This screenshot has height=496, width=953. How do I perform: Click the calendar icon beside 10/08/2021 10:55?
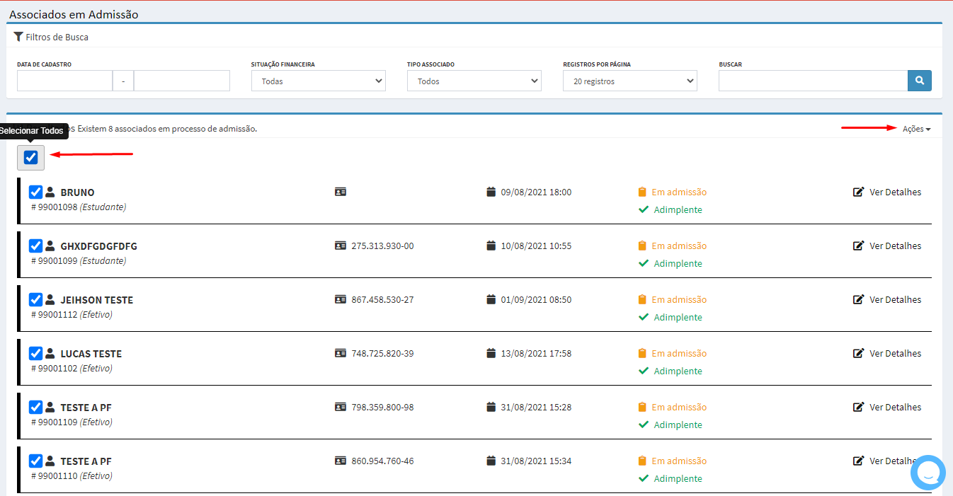point(491,246)
